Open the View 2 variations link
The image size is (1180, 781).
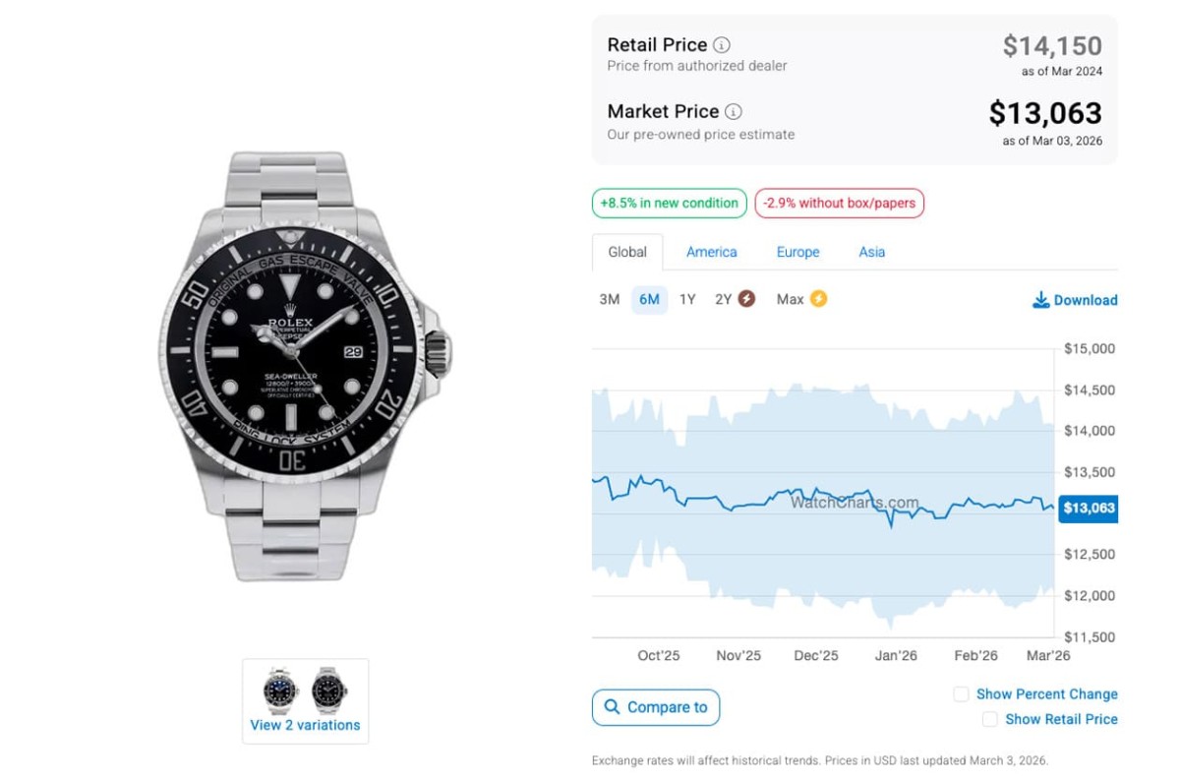click(x=305, y=725)
